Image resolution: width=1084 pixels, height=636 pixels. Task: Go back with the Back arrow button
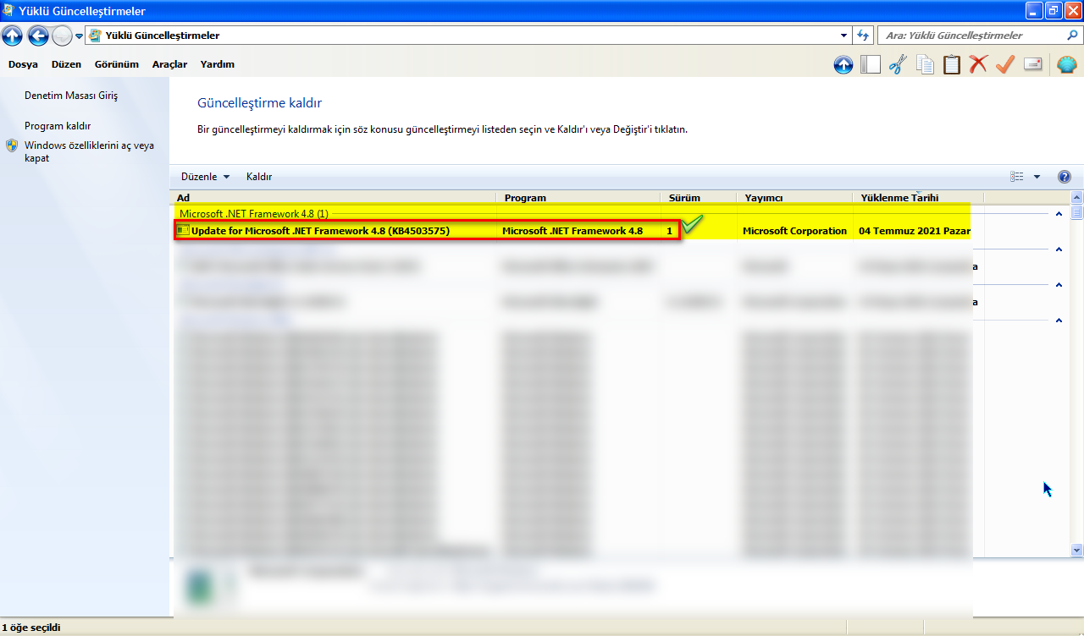pyautogui.click(x=37, y=36)
